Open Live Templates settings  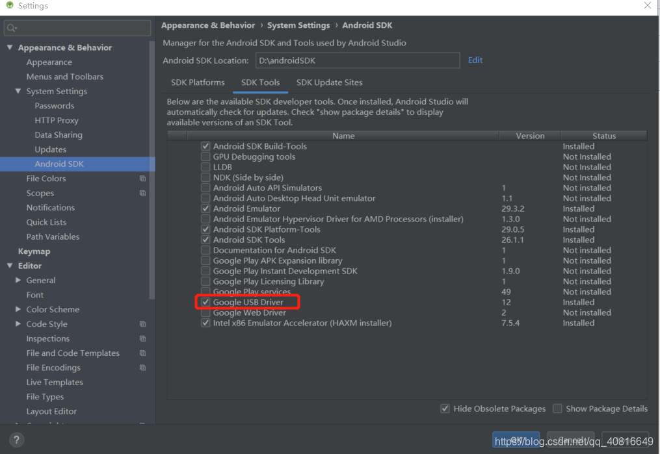point(55,382)
